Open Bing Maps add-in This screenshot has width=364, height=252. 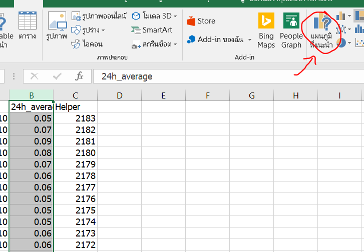coord(266,31)
